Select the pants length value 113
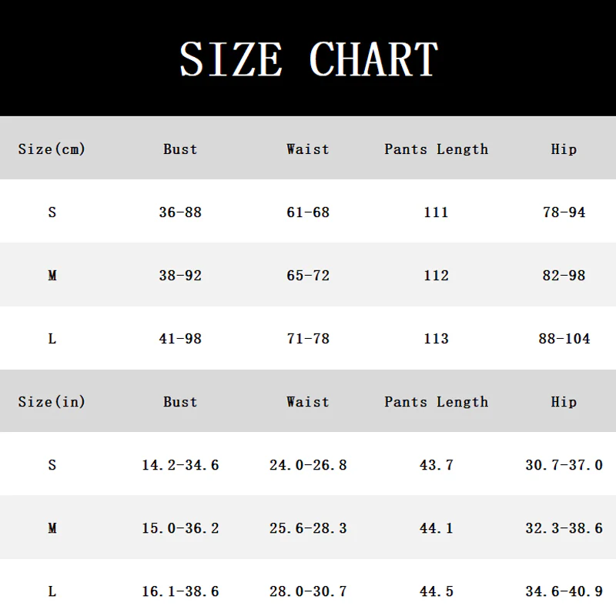Screen dimensions: 616x616 point(436,339)
